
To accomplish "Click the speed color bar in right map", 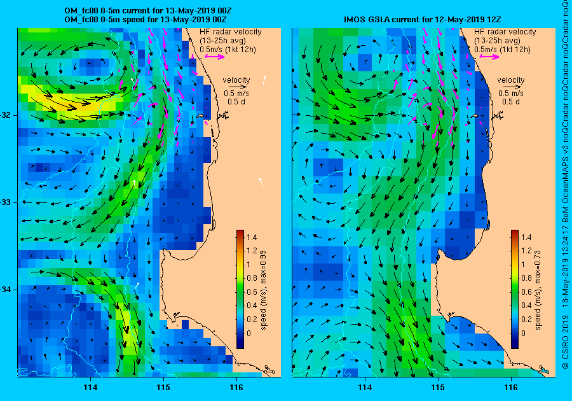I will (515, 289).
